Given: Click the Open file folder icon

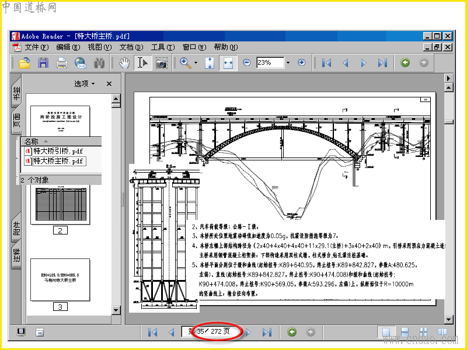Looking at the screenshot, I should pos(24,62).
